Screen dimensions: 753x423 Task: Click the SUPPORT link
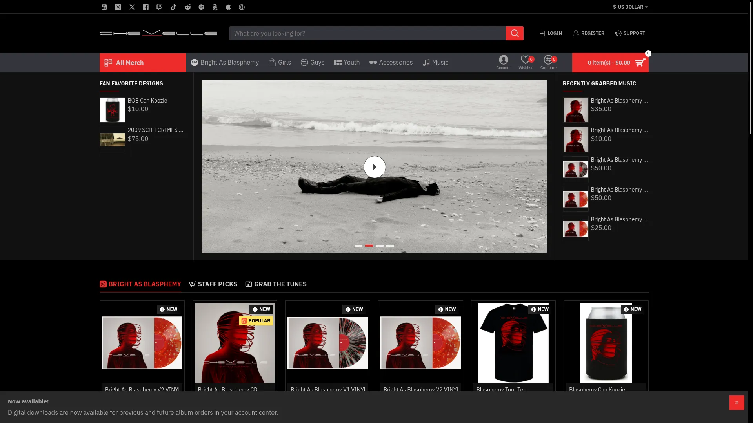pos(630,33)
